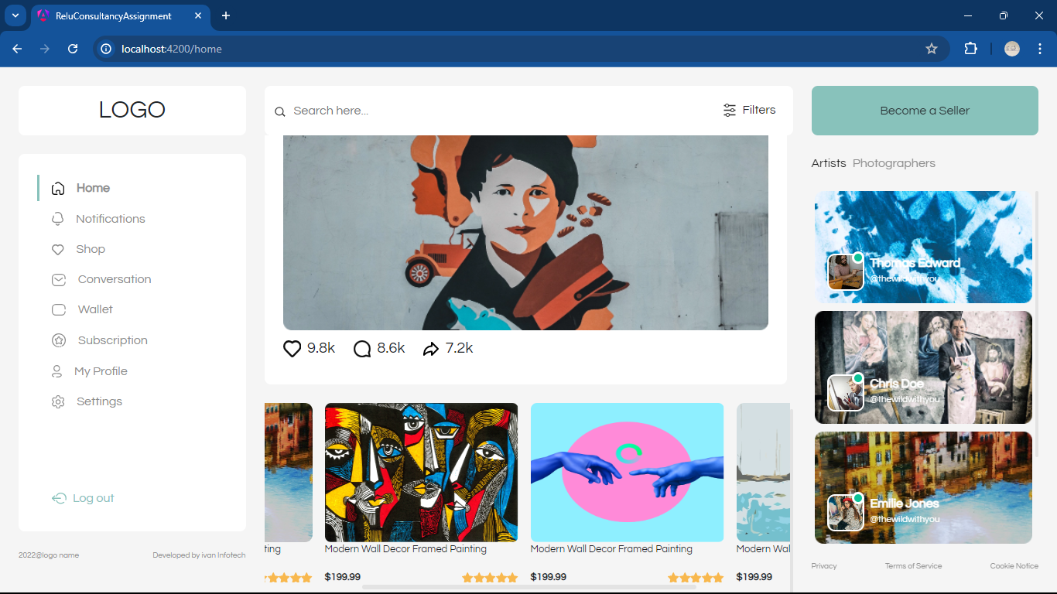
Task: Go to My Profile in sidebar
Action: [101, 371]
